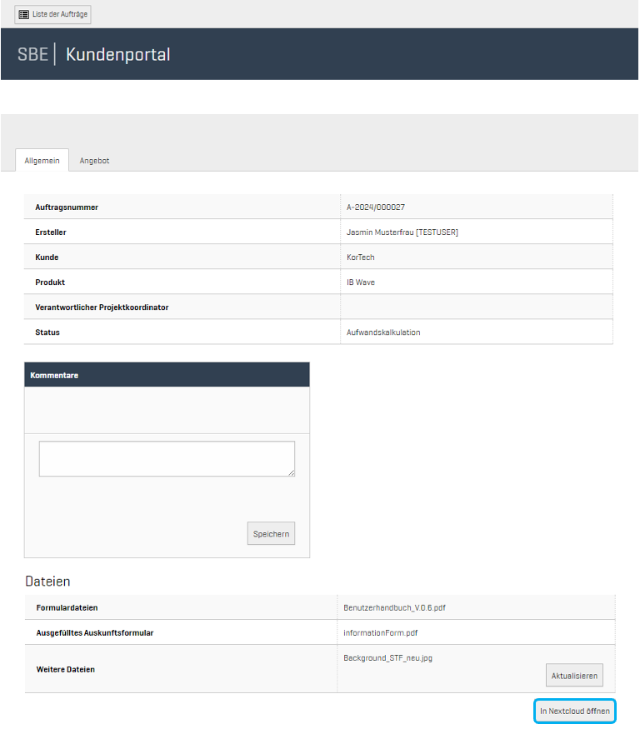
Task: Open Benutzerhandbuch_V.0.6.pdf file
Action: [394, 607]
